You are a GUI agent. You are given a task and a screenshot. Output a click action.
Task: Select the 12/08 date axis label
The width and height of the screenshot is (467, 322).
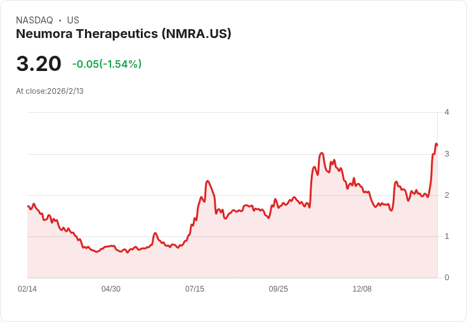tap(362, 288)
